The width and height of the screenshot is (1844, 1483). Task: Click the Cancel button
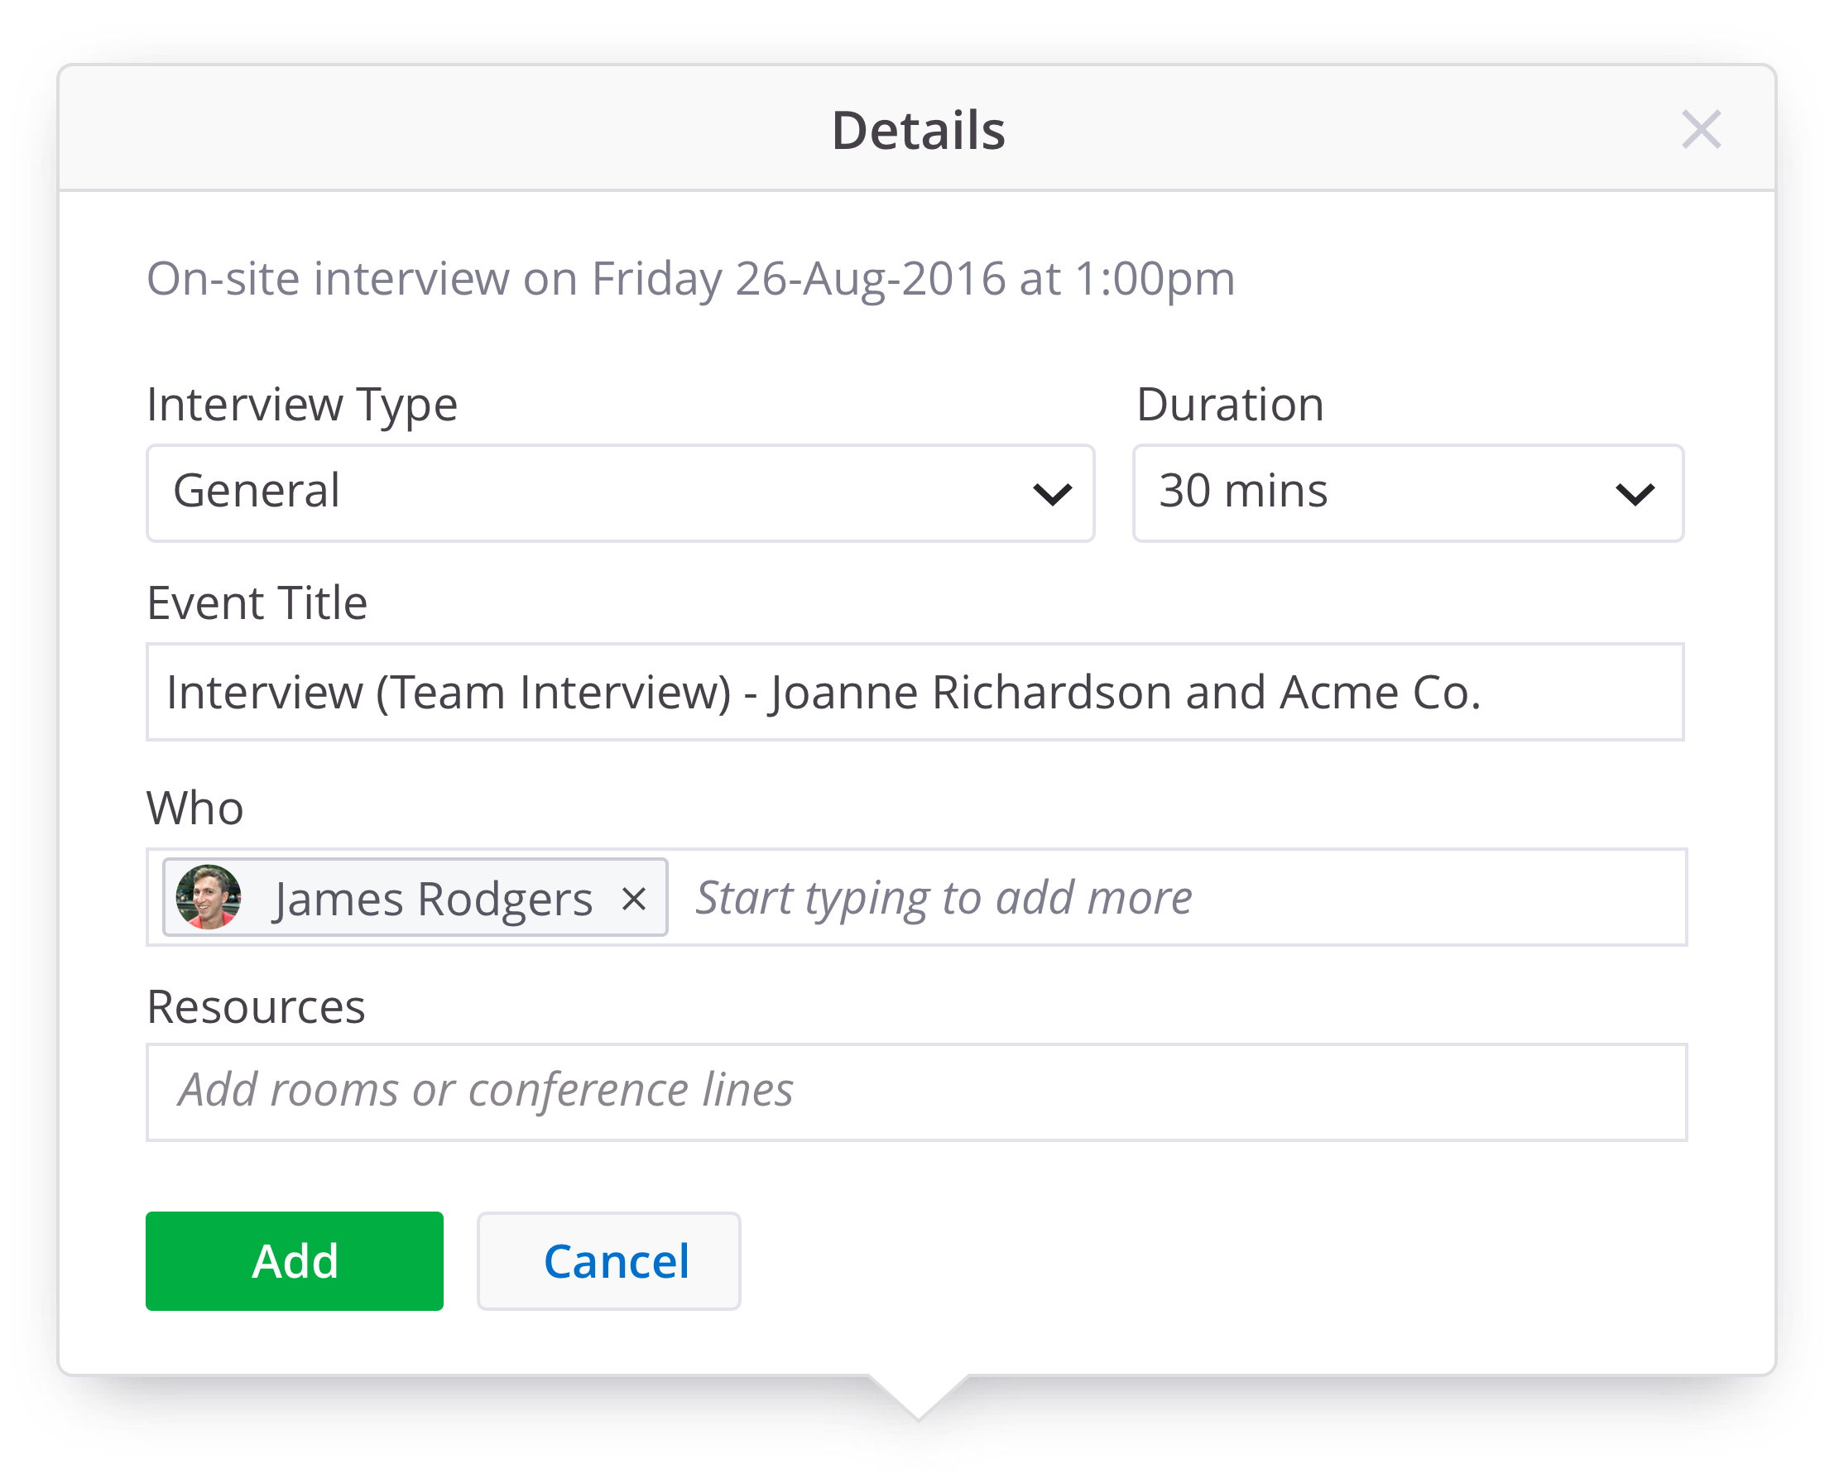[x=609, y=1260]
